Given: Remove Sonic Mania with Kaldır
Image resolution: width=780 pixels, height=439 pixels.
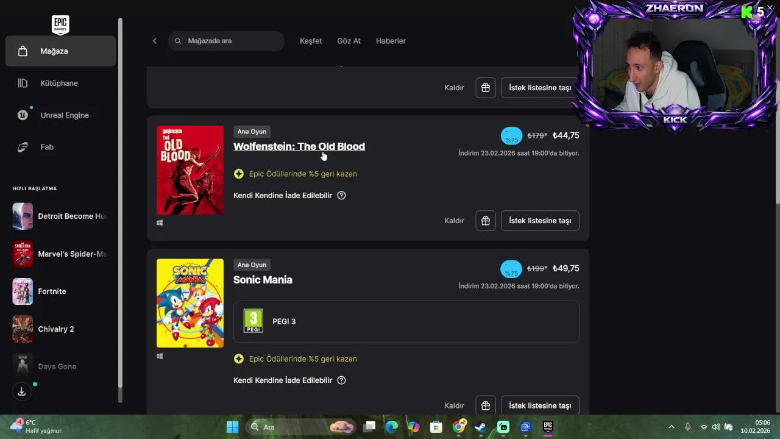Looking at the screenshot, I should click(x=454, y=405).
